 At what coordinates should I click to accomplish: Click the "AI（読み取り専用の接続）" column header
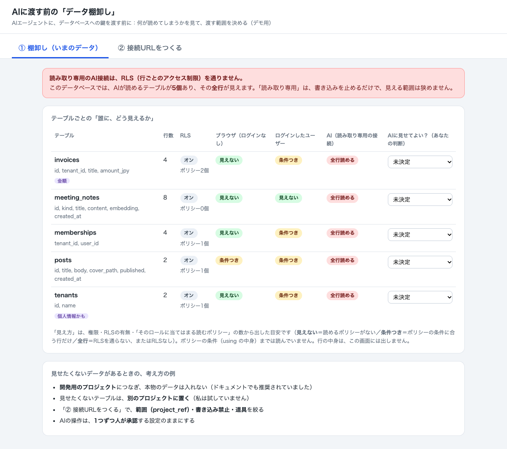(x=352, y=140)
